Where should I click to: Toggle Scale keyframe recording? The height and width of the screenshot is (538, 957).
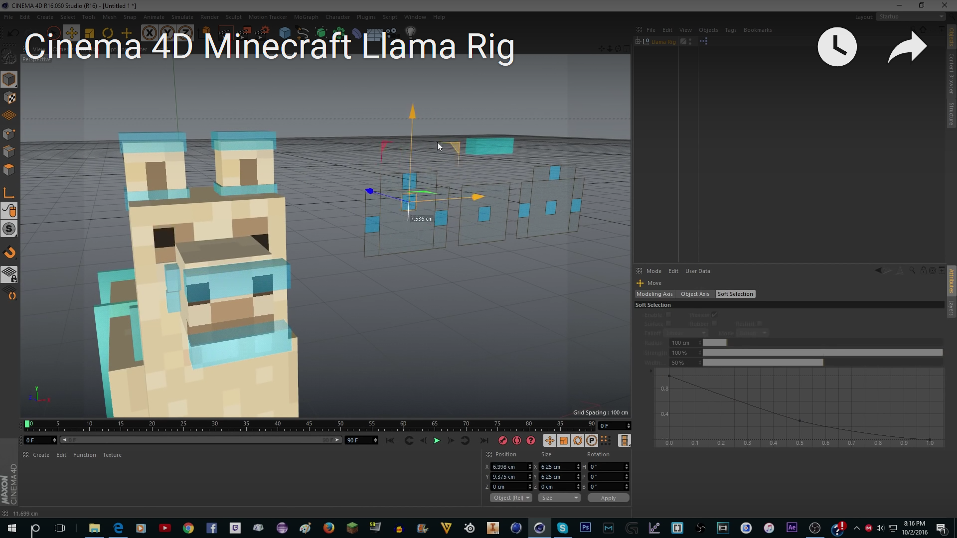coord(564,440)
